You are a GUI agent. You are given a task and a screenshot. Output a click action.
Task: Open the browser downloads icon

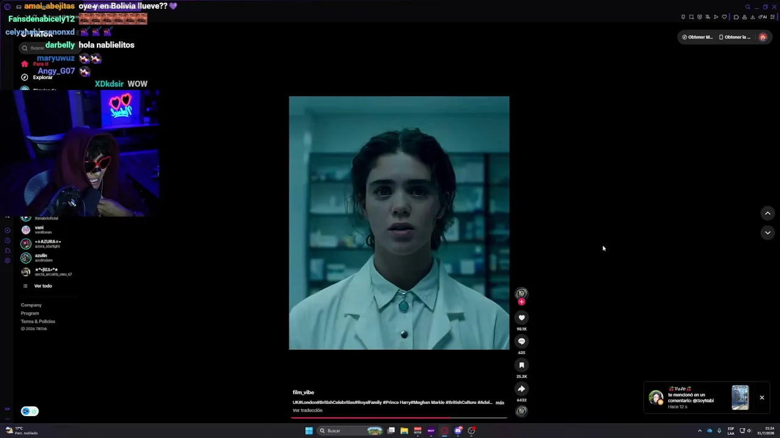(x=753, y=17)
